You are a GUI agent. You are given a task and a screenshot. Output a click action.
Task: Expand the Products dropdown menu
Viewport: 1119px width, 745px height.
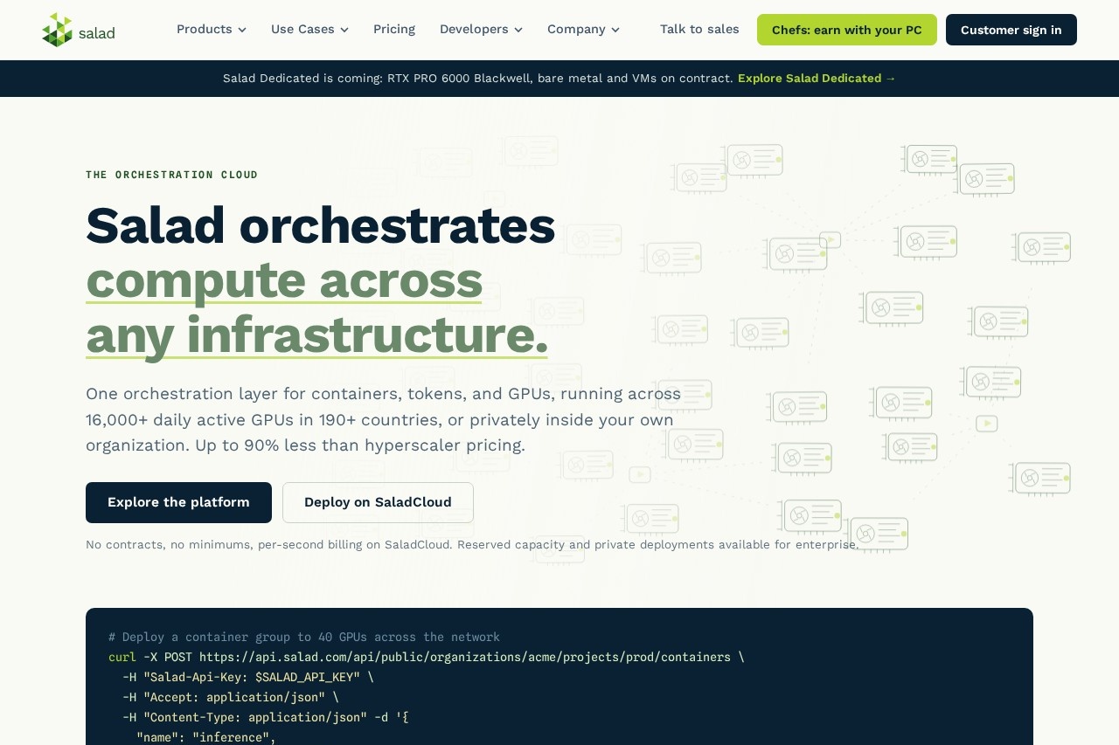click(212, 29)
